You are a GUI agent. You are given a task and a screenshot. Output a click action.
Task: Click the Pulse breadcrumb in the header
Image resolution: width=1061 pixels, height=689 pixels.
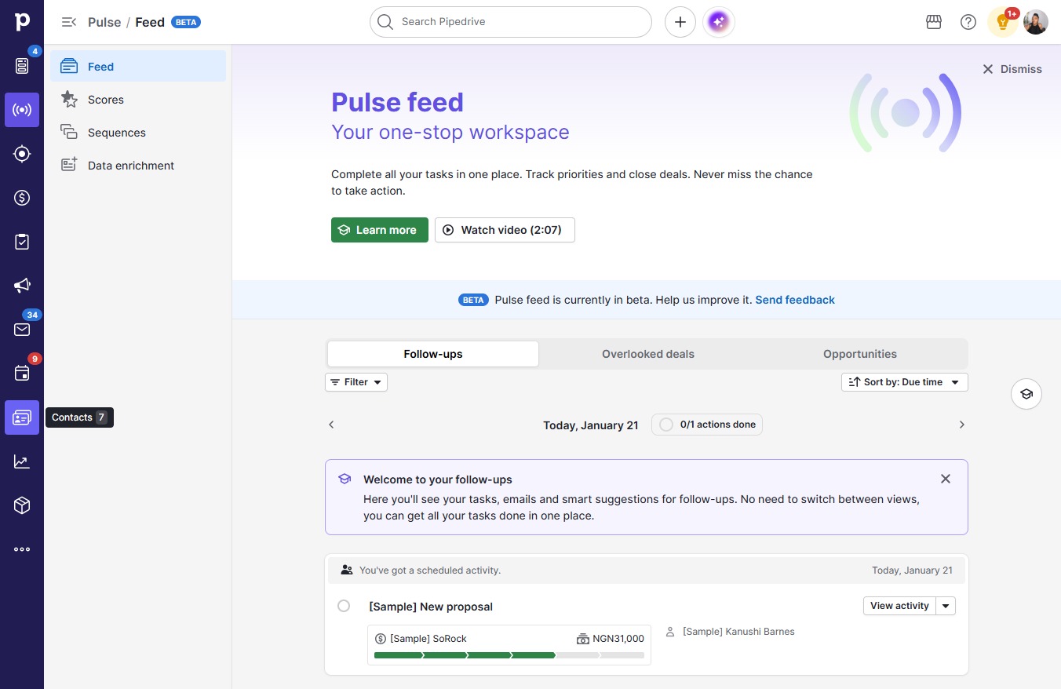coord(104,22)
